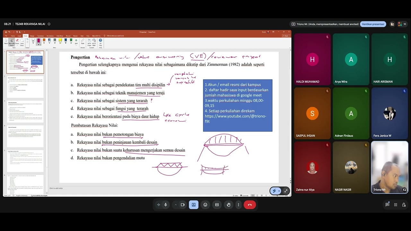Click Notes in PowerPoint status bar
This screenshot has height=231, width=411.
tap(236, 195)
